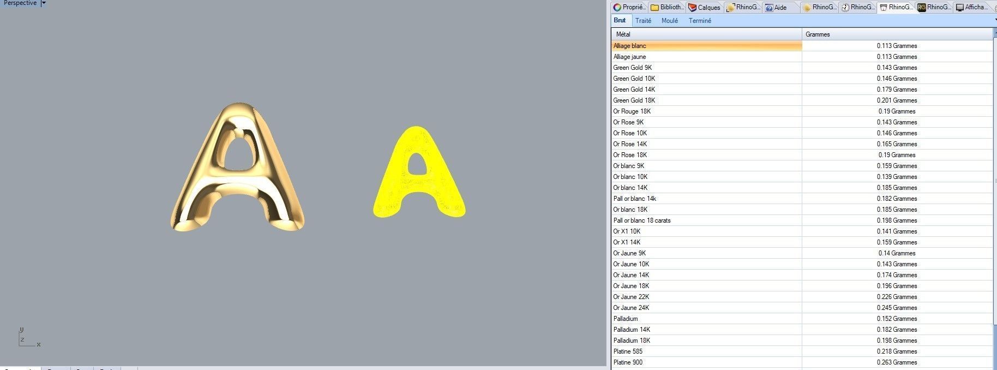The height and width of the screenshot is (370, 997).
Task: Click the 0.201 Grammes value
Action: (x=897, y=100)
